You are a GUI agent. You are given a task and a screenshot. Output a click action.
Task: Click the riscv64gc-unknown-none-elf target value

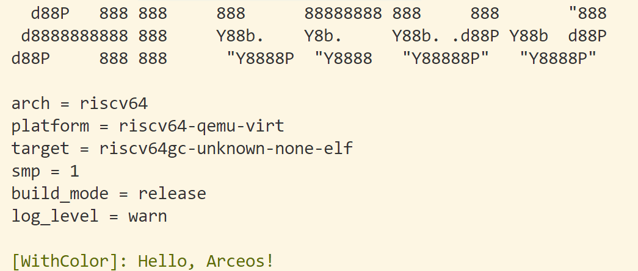pyautogui.click(x=226, y=149)
